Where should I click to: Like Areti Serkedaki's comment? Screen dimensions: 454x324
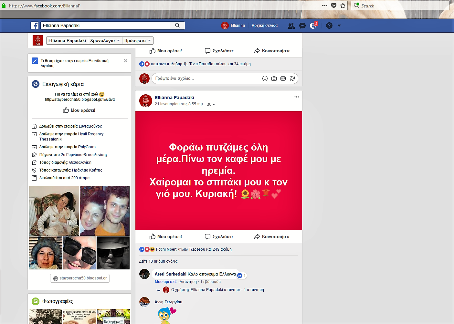click(165, 282)
